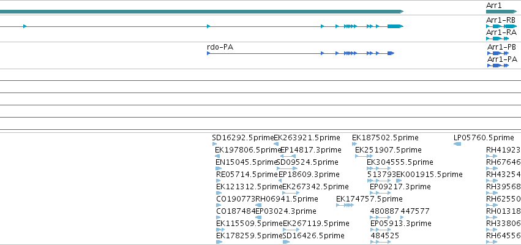The height and width of the screenshot is (245, 521).
Task: Open the rdo-PA label
Action: tap(220, 47)
